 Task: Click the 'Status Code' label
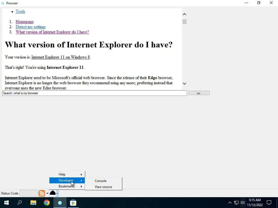(10, 193)
